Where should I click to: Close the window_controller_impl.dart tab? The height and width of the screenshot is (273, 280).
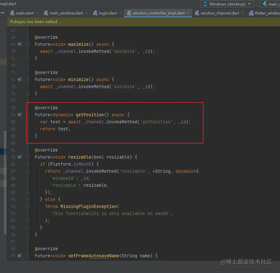(188, 13)
